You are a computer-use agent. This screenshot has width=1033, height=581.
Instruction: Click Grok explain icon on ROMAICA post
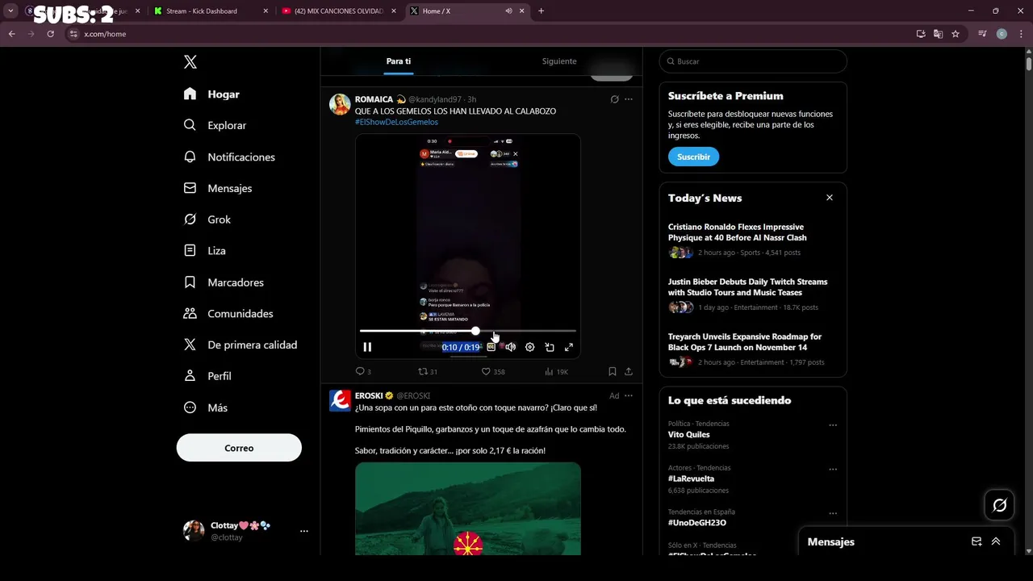614,99
